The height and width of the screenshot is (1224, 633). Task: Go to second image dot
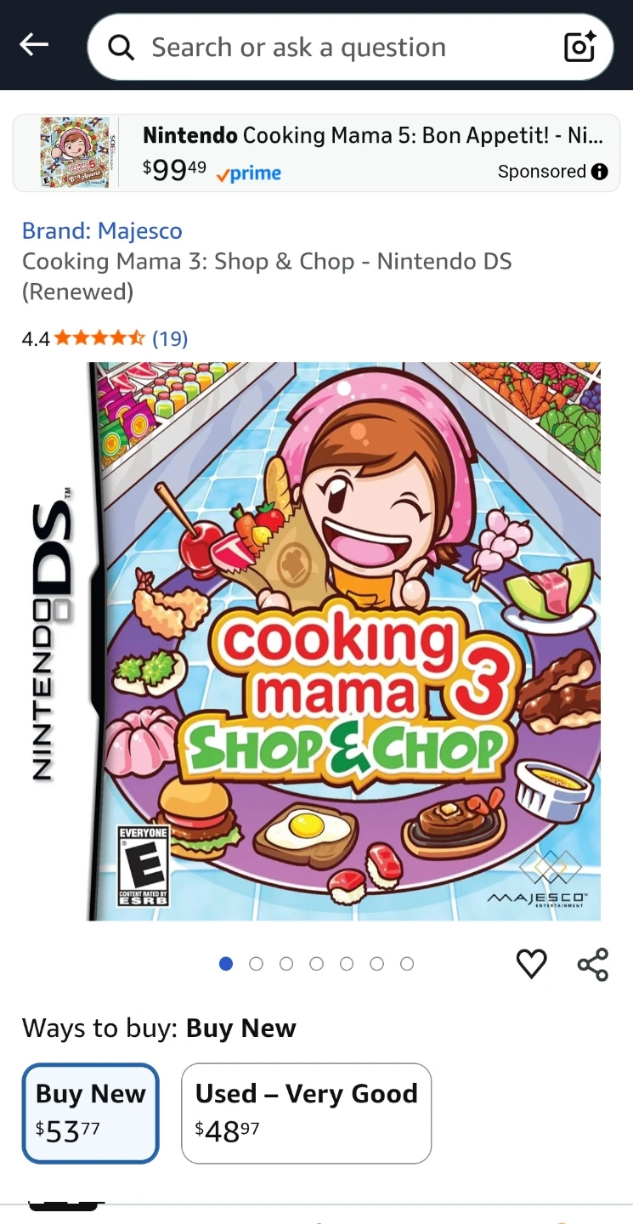point(256,964)
